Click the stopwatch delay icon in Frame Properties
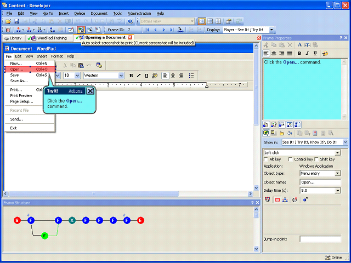The width and height of the screenshot is (351, 263). coord(295,199)
